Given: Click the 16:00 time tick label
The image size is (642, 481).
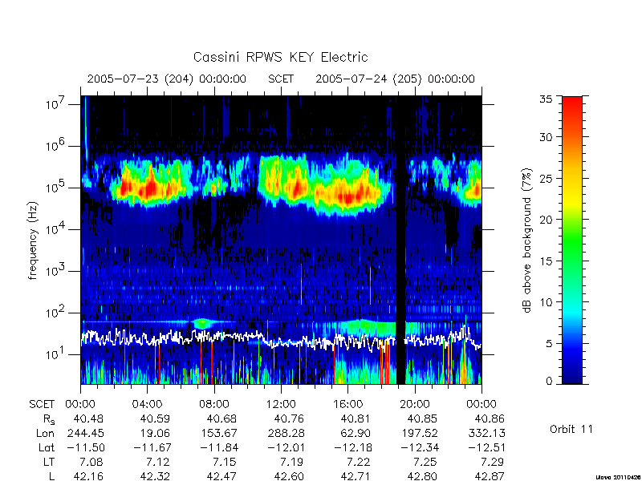Looking at the screenshot, I should [347, 404].
